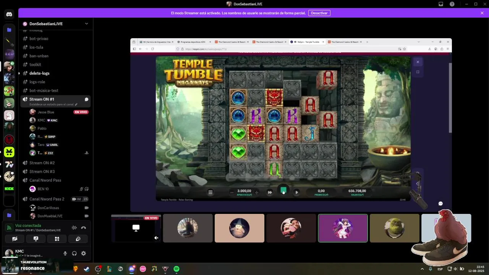This screenshot has height=275, width=489.
Task: Deafen with the headphones icon
Action: pos(74,253)
